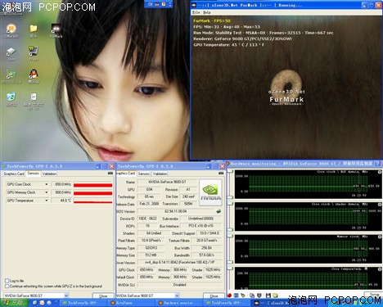Click the language bar on the desktop top
The width and height of the screenshot is (383, 307).
point(159,4)
